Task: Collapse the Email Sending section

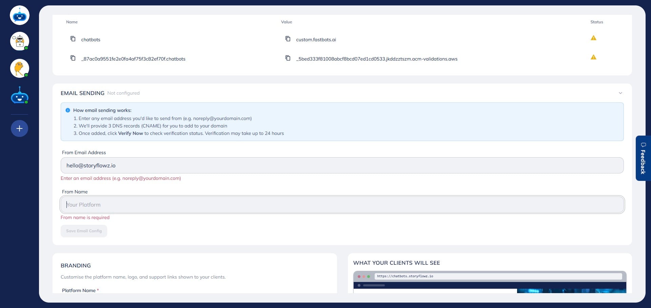Action: (x=620, y=93)
